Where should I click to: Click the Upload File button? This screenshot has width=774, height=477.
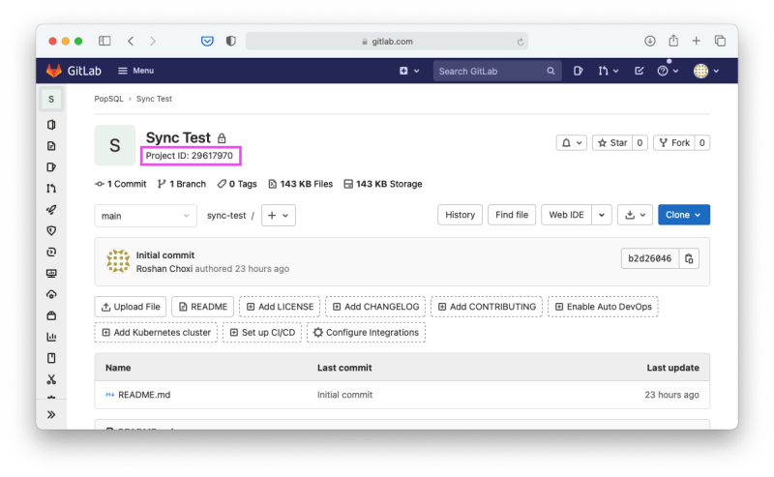click(131, 307)
